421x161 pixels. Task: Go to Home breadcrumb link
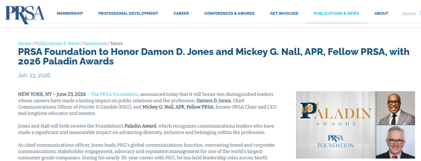[x=25, y=44]
